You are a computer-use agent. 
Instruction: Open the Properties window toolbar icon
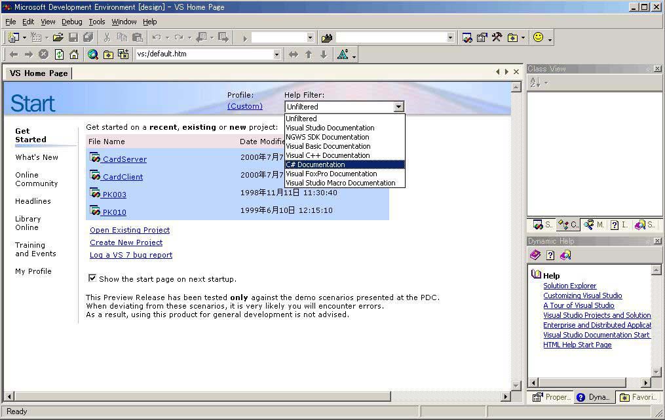[x=482, y=37]
